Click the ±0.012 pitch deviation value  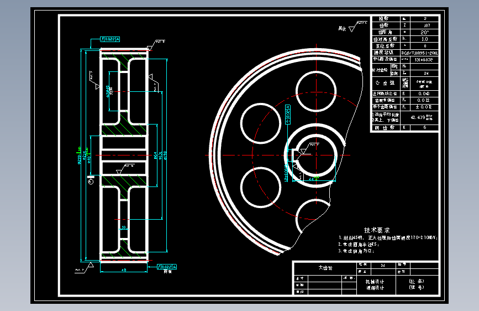coord(424,107)
